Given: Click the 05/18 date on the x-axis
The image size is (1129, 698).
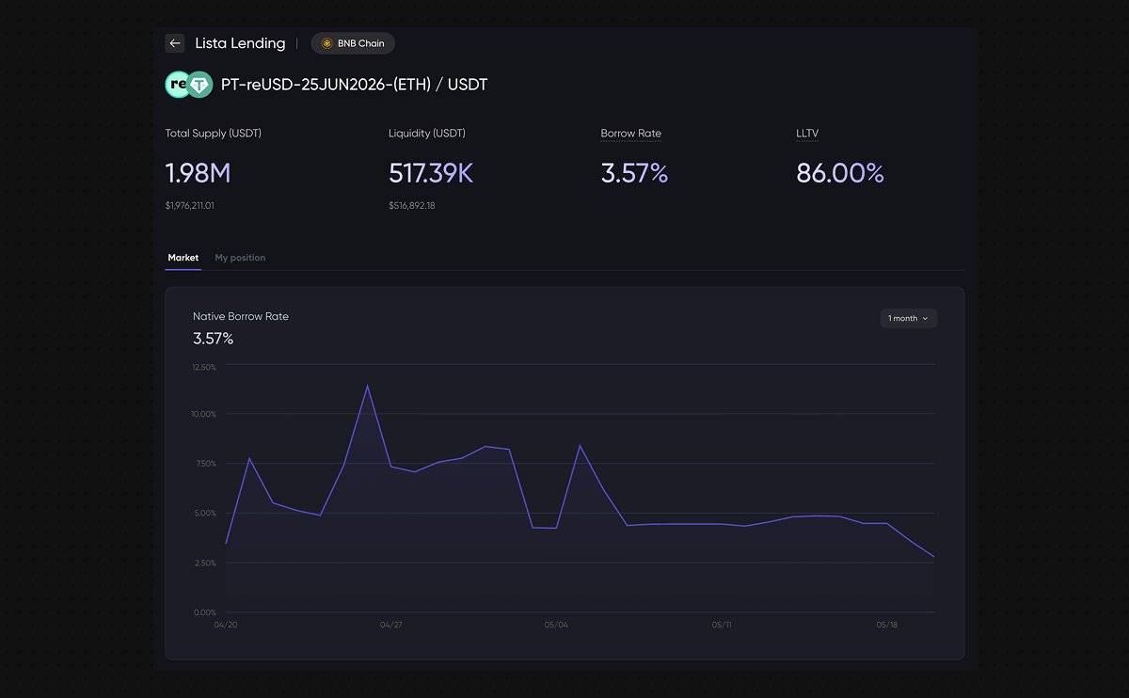Looking at the screenshot, I should pyautogui.click(x=886, y=625).
